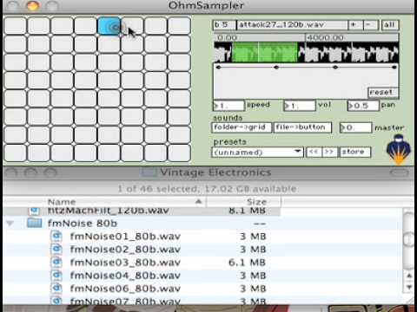
Task: Click the last envelope breakpoint dot
Action: click(394, 68)
